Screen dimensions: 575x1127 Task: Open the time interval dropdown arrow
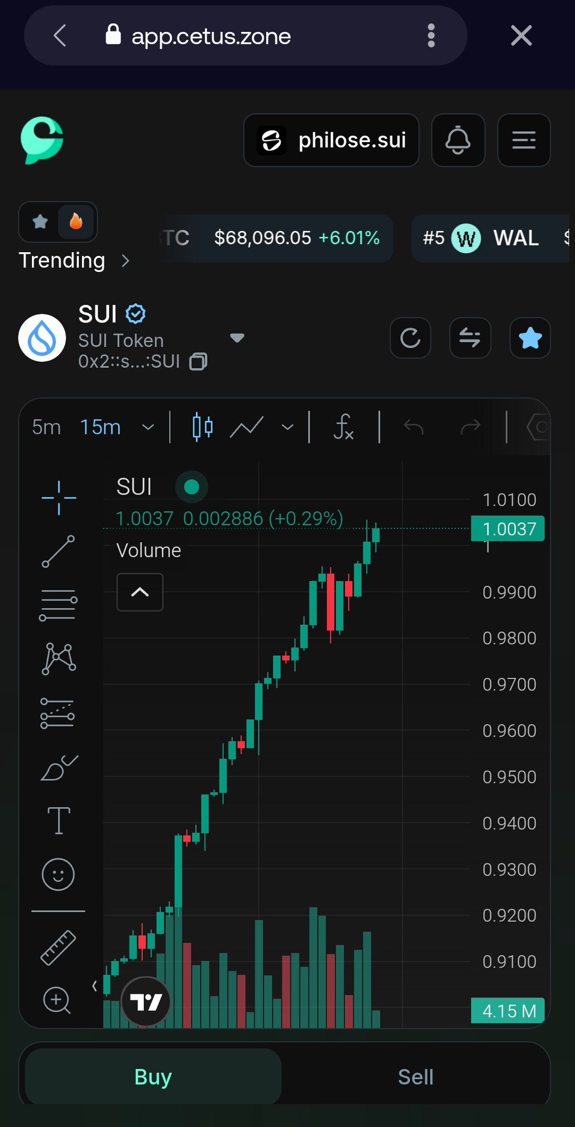tap(148, 427)
